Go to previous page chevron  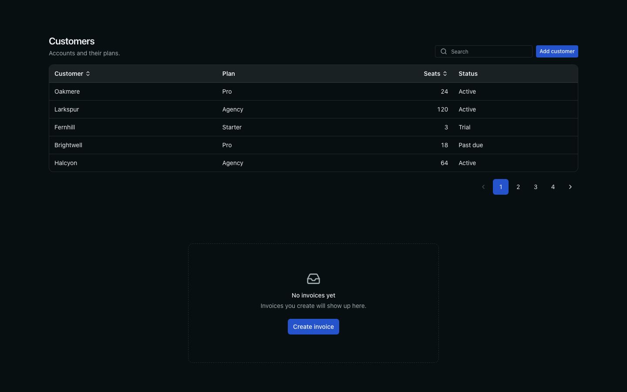point(483,187)
